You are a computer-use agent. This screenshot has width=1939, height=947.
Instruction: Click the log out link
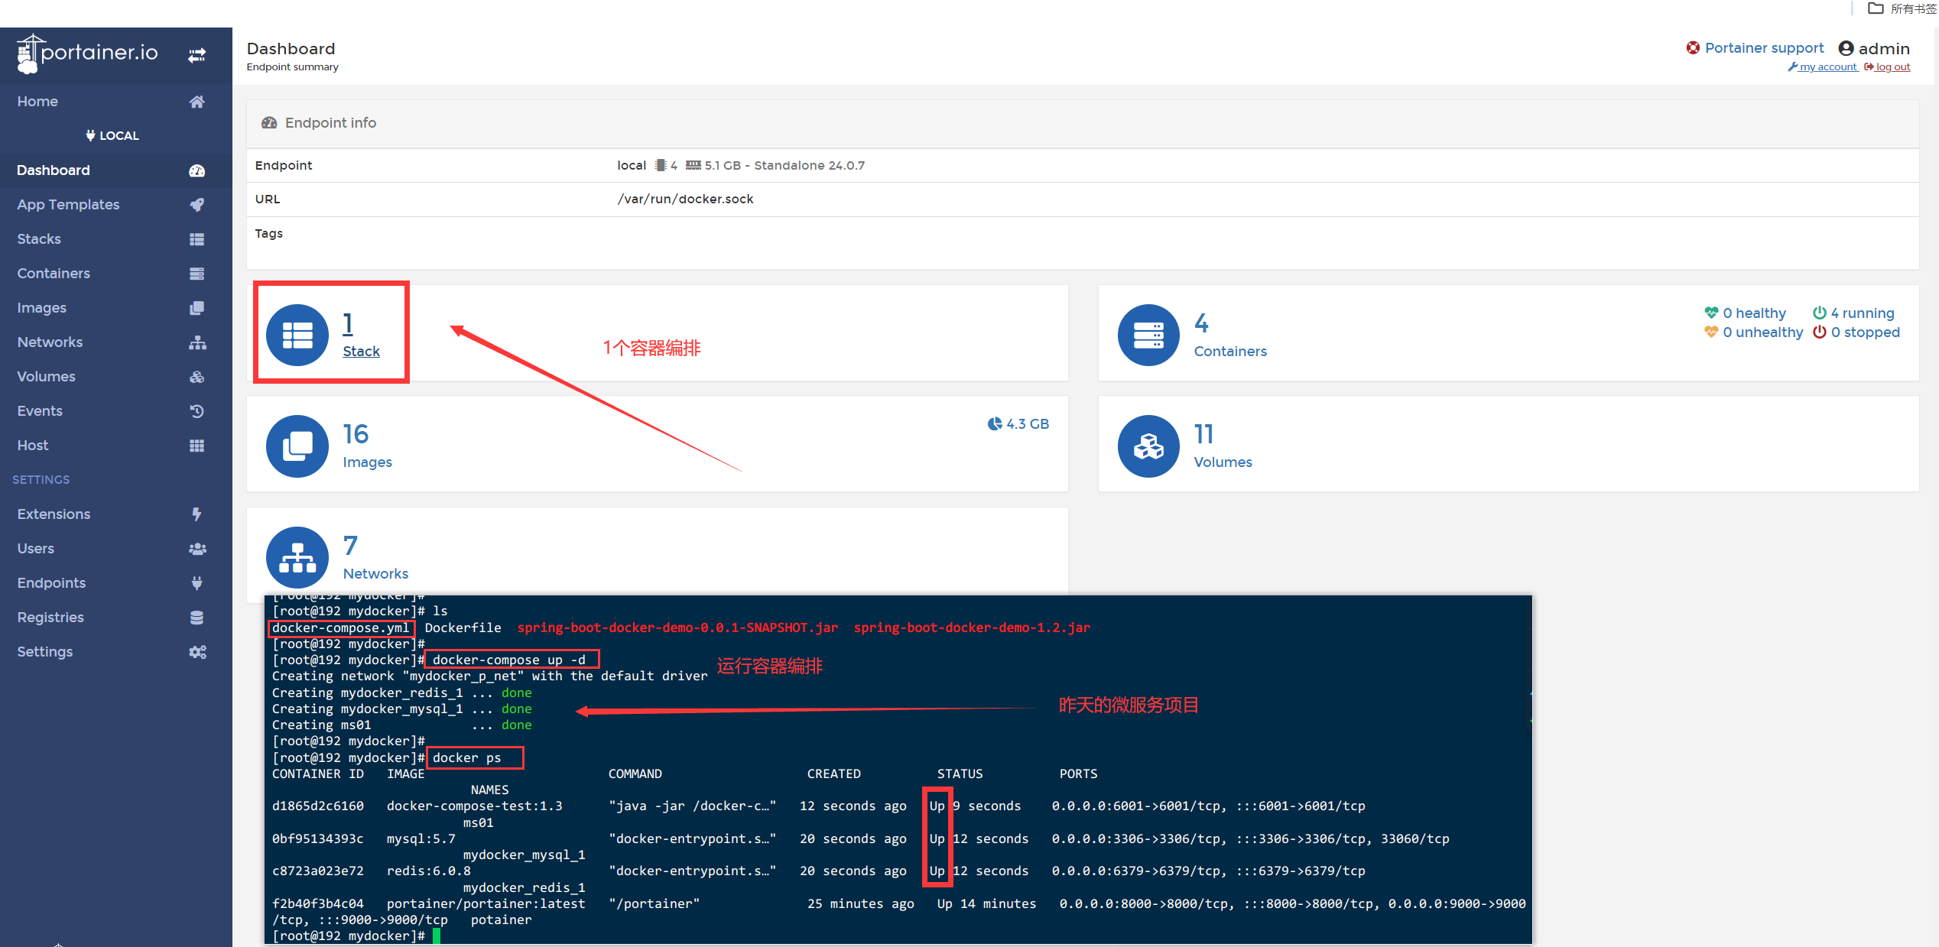1888,66
